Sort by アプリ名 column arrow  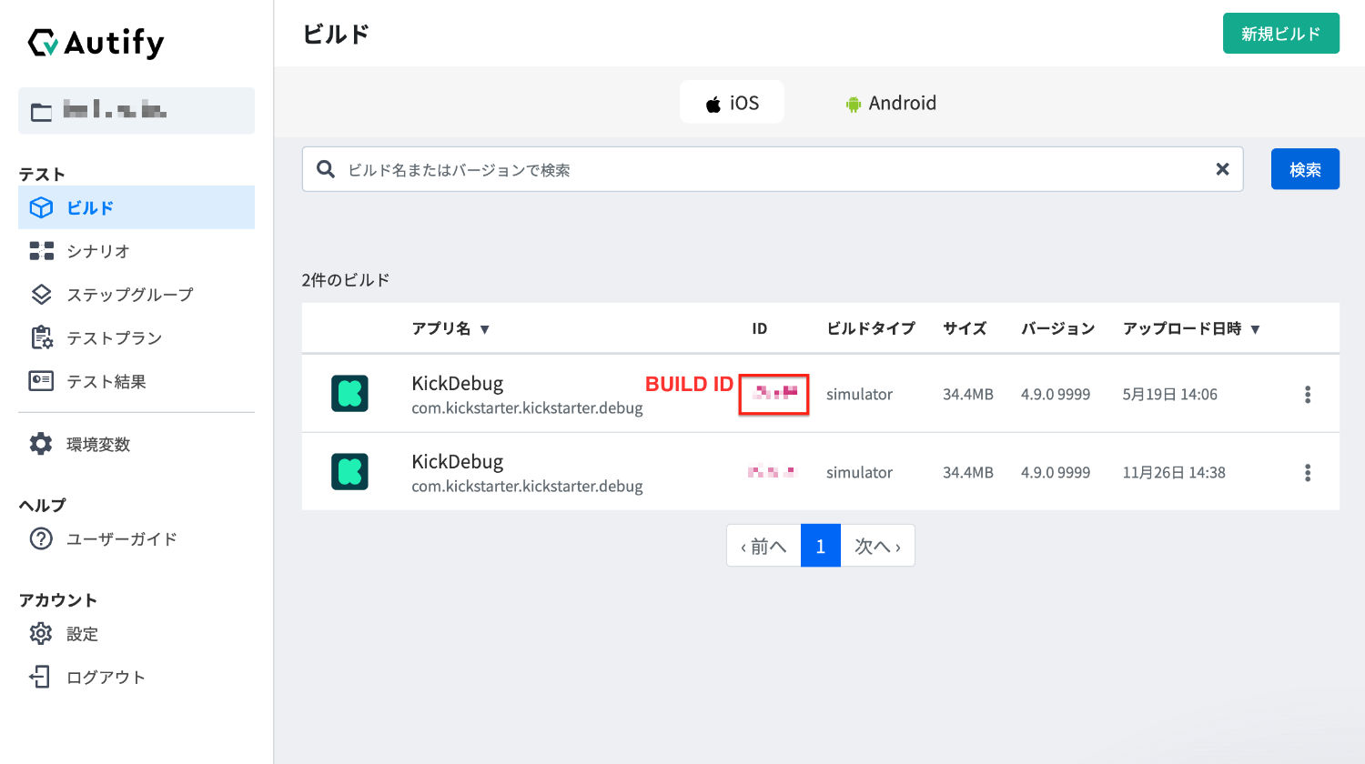[x=485, y=329]
